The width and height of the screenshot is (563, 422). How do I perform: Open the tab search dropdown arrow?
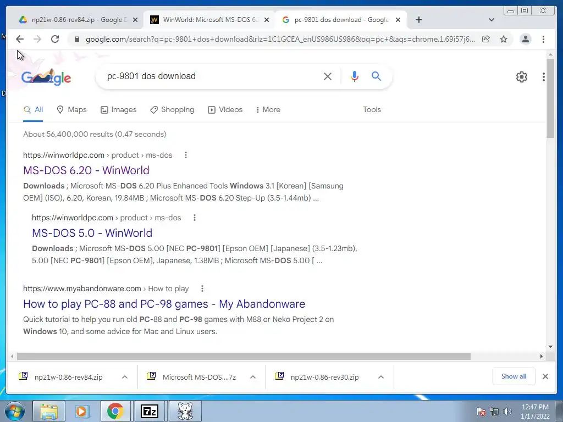pos(492,20)
